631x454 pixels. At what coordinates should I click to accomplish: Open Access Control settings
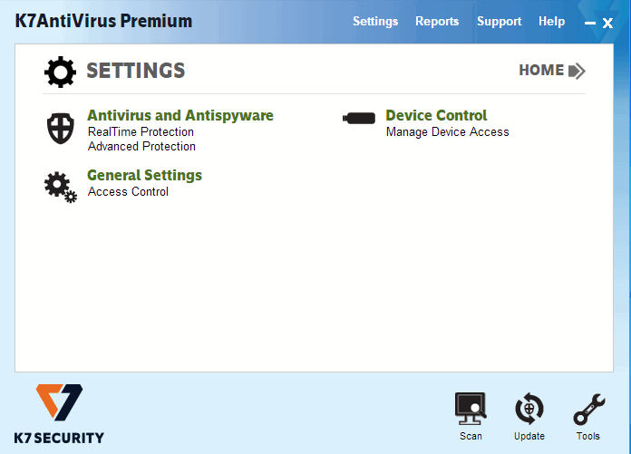pyautogui.click(x=128, y=192)
